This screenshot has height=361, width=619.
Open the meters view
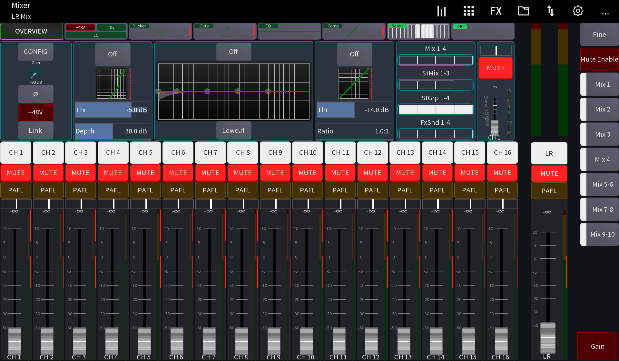click(x=441, y=11)
